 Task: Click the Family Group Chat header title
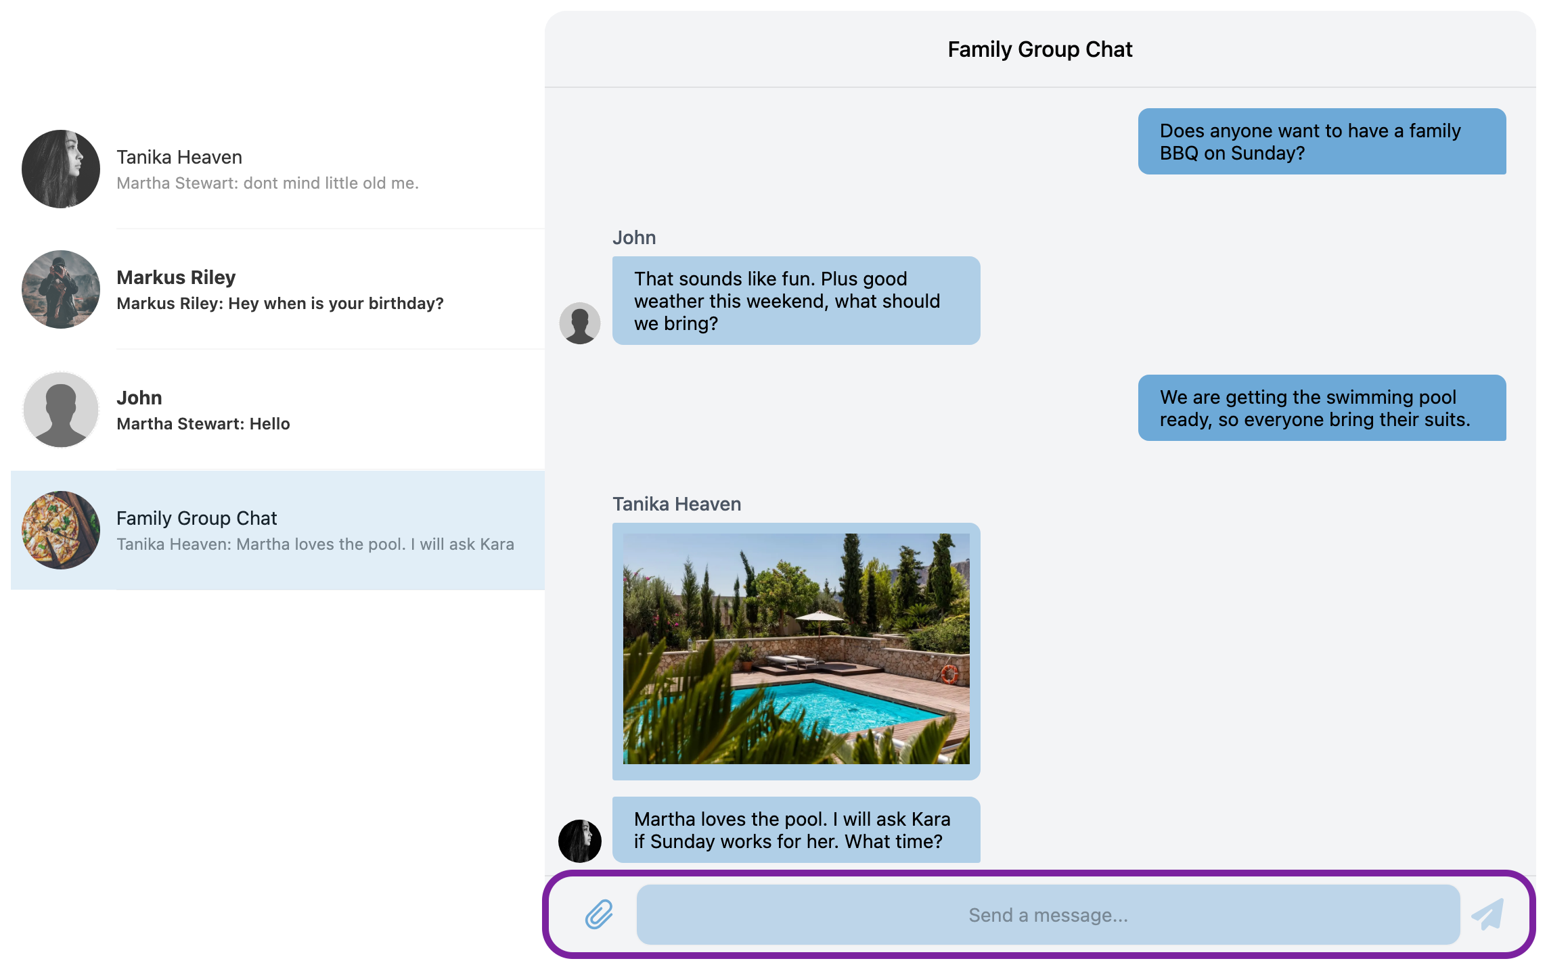coord(1040,49)
